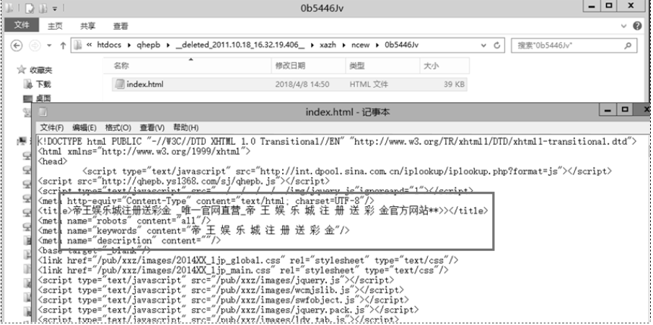Click the Explorer forward arrow button
This screenshot has width=653, height=325.
35,45
